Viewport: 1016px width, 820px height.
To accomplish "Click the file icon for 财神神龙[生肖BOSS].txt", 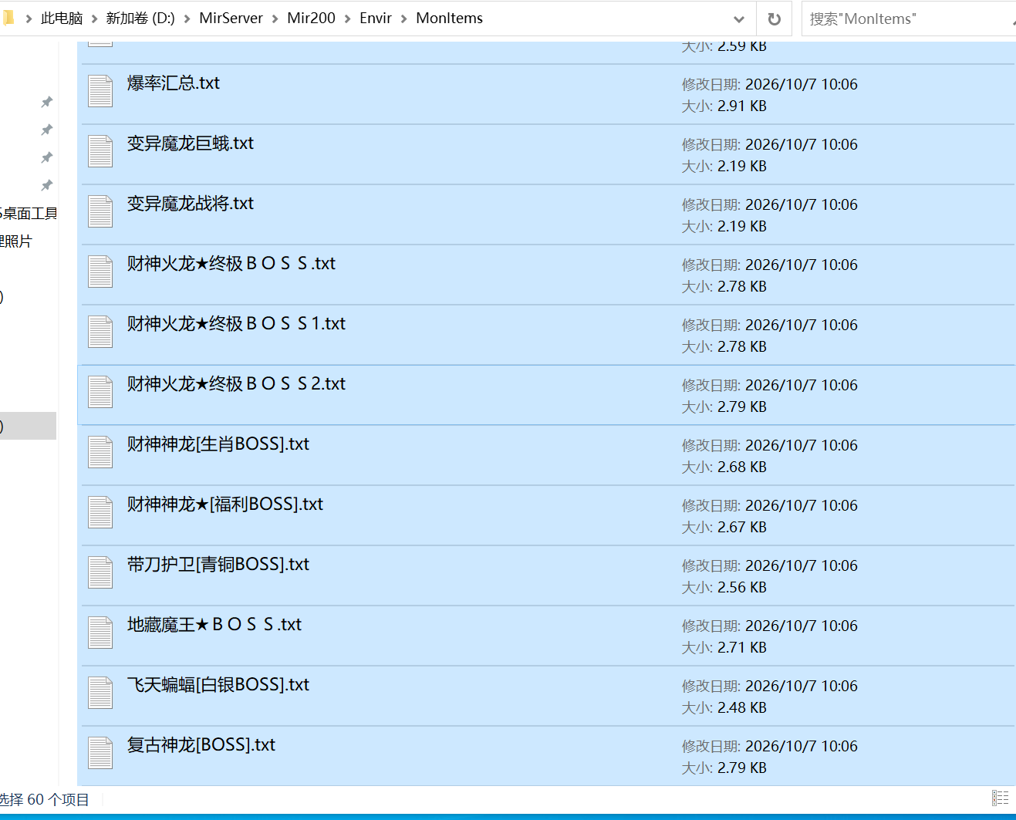I will click(100, 452).
